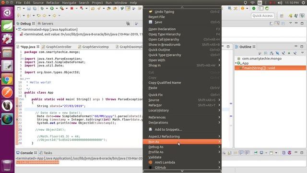The width and height of the screenshot is (307, 173).
Task: Open Ubuntu dash search icon in launcher
Action: [x=7, y=12]
